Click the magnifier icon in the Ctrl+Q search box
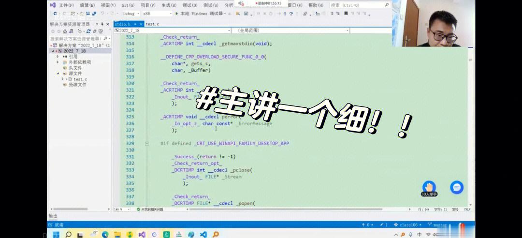522x238 pixels. point(387,5)
